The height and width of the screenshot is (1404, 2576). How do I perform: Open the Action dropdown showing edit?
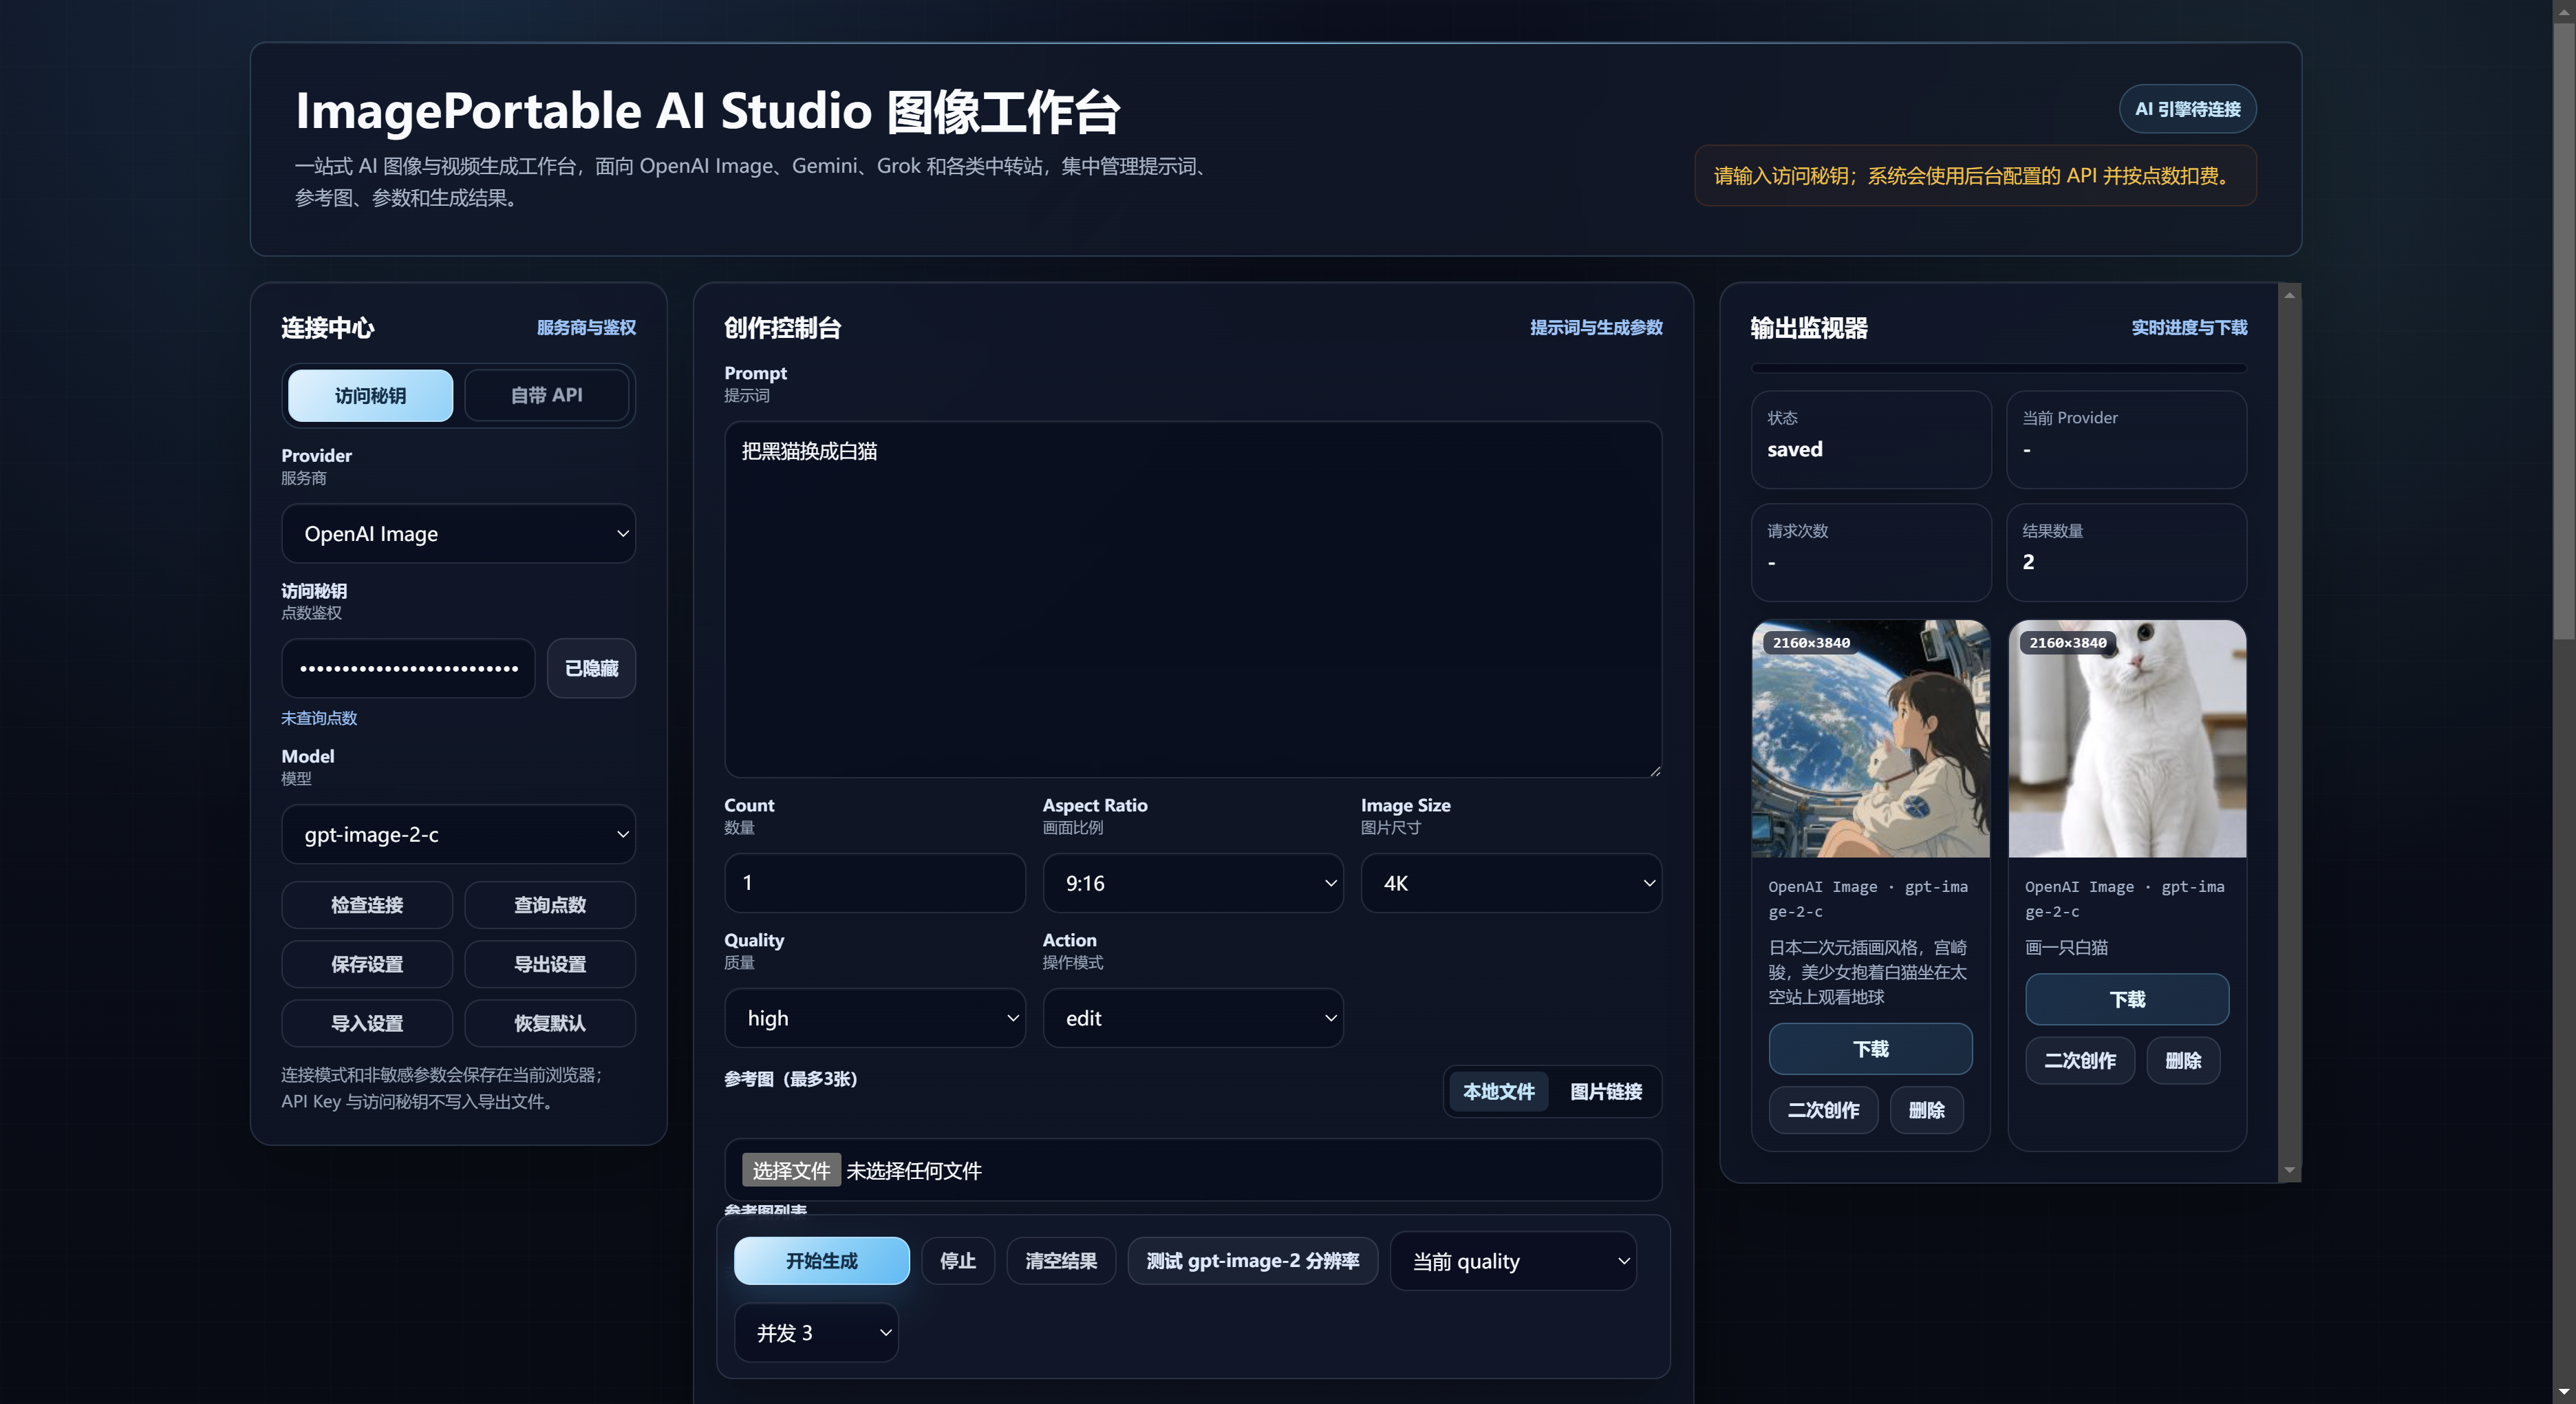pos(1193,1018)
